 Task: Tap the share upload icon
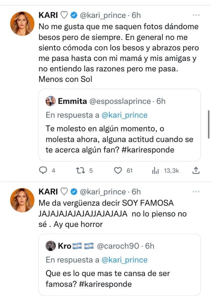(x=196, y=171)
